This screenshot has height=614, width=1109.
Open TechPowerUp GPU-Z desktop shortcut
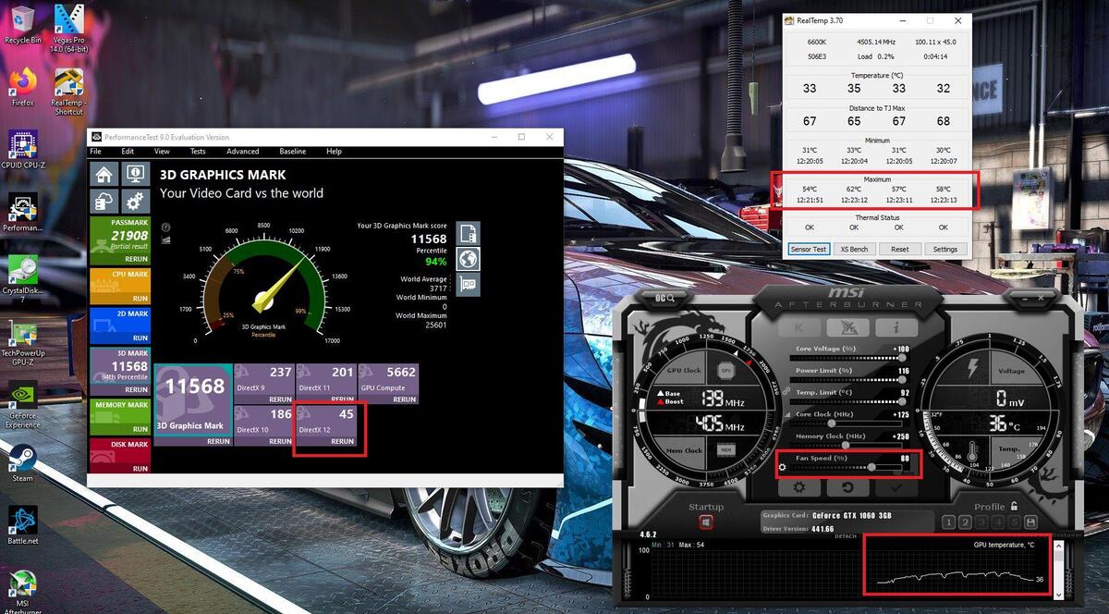23,344
